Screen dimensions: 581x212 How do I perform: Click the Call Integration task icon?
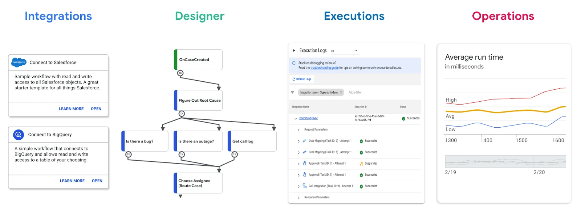pyautogui.click(x=304, y=186)
